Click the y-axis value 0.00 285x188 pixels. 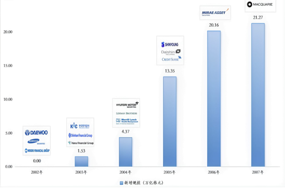[9, 166]
